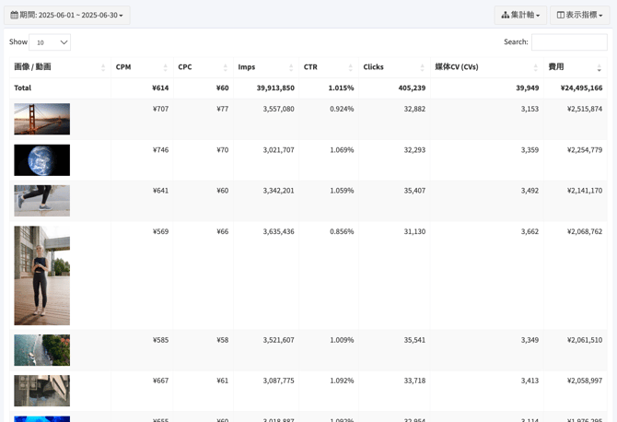
Task: Sort table by 費用 column
Action: coord(576,67)
